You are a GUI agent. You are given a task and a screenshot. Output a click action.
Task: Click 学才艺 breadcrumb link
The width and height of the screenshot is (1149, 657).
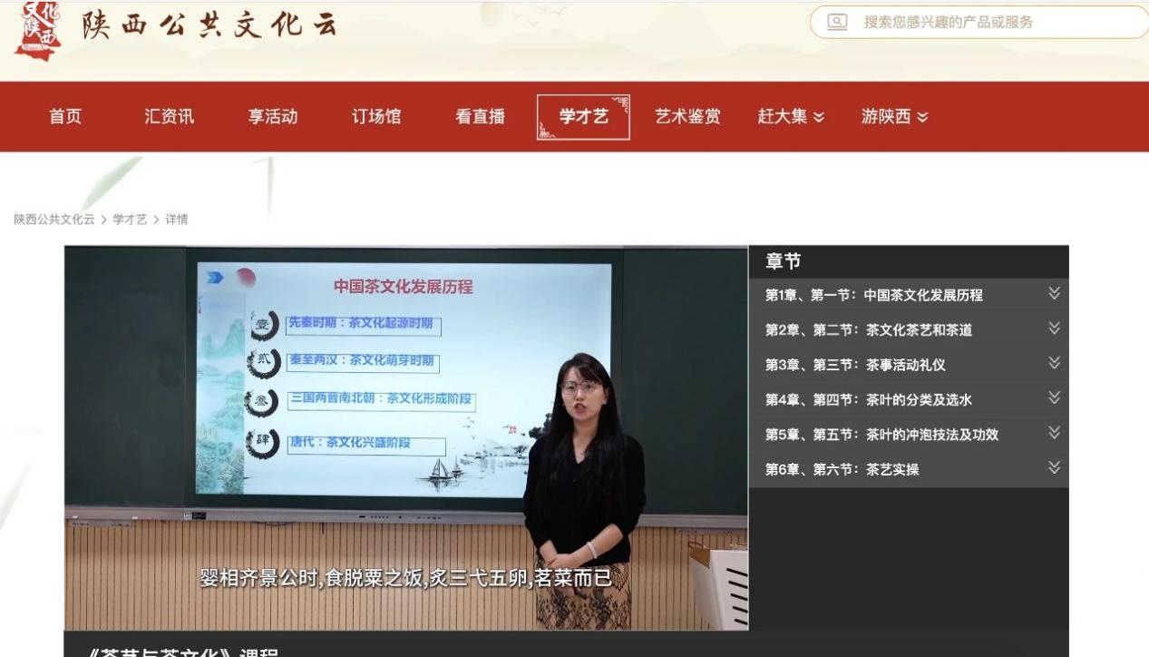coord(131,220)
